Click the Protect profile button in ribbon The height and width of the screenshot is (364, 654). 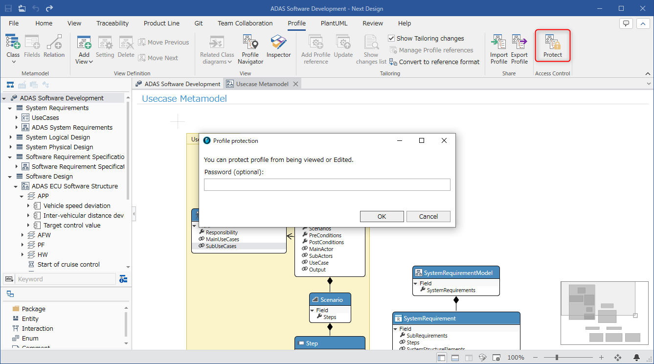553,45
